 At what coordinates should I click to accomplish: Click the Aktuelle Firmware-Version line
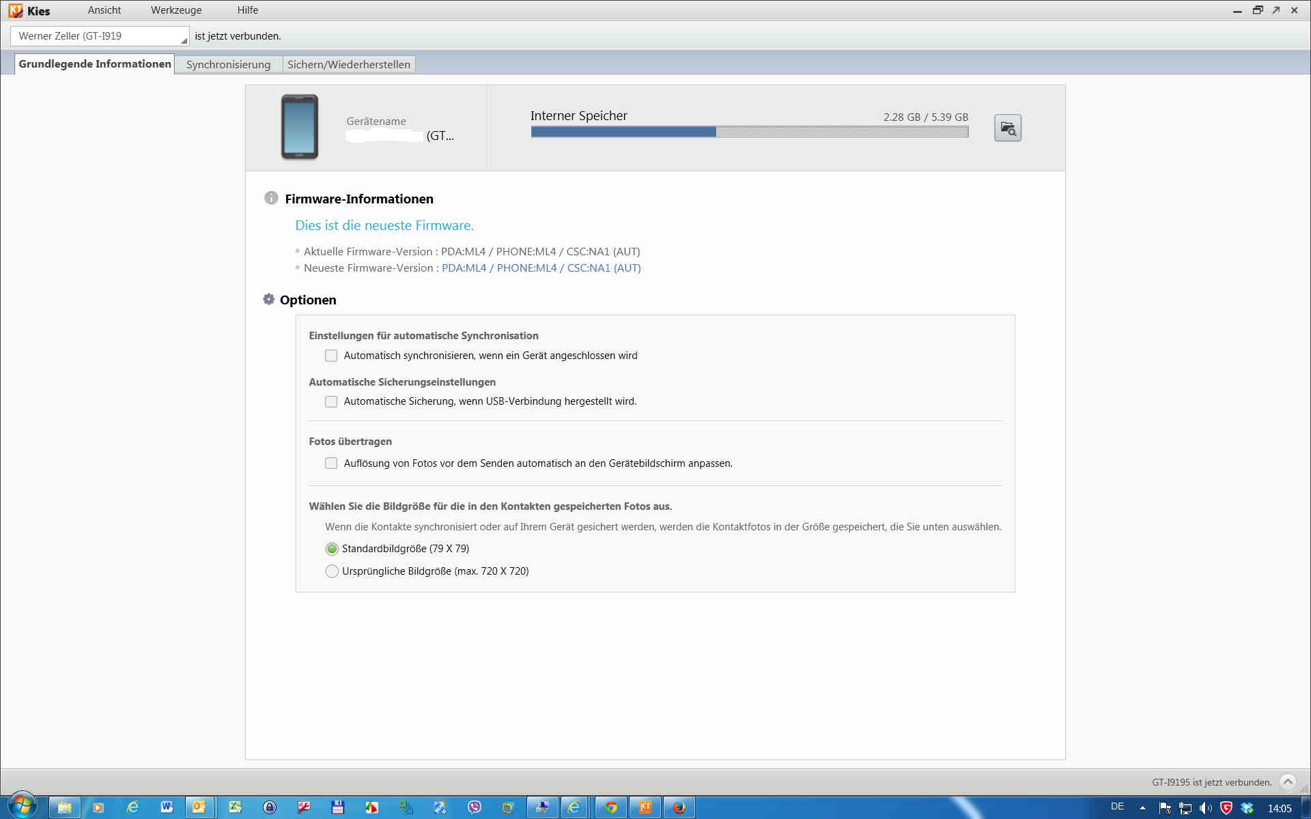pos(471,252)
